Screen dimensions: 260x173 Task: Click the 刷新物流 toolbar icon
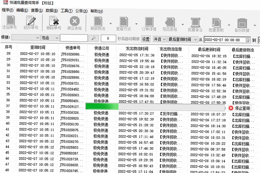tap(98, 21)
